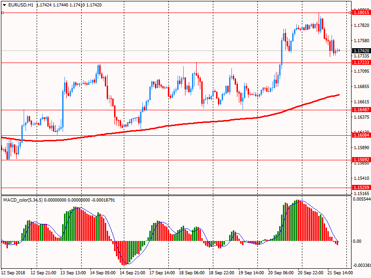Screen dimensions: 371x278
Task: Select the 1.16084 price level label
Action: pyautogui.click(x=361, y=135)
